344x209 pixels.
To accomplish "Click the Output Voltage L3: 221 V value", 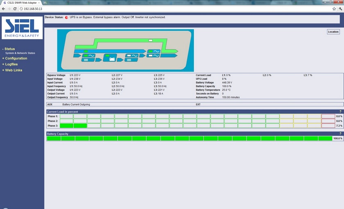I will 159,90.
